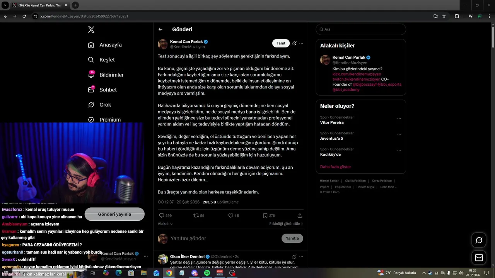Bookmark this page with the star icon
The image size is (495, 278).
444,16
